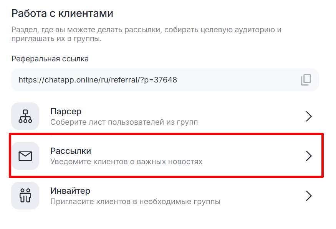Screen dimensions: 336x229
Task: Click the Парсер hierarchy tree icon
Action: 25,116
